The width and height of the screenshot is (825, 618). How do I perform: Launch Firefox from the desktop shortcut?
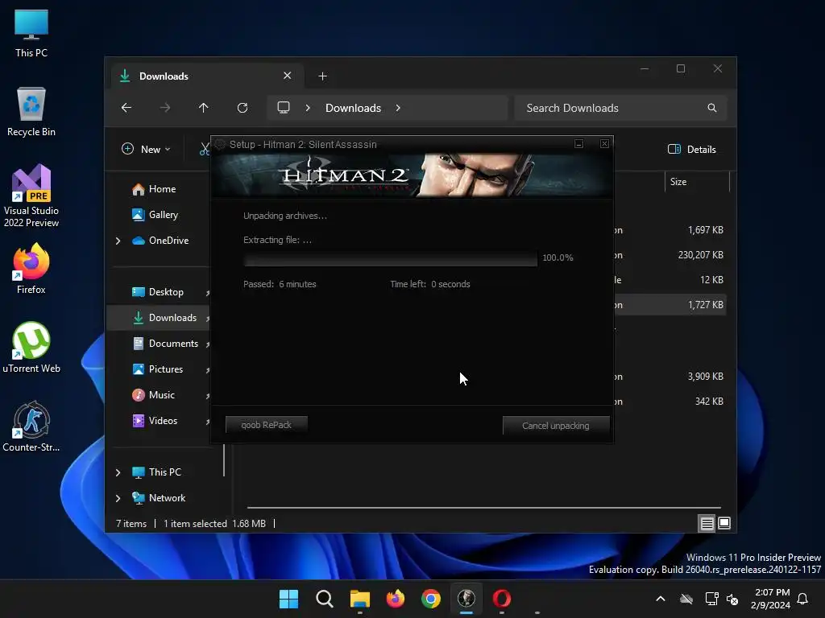pyautogui.click(x=31, y=269)
